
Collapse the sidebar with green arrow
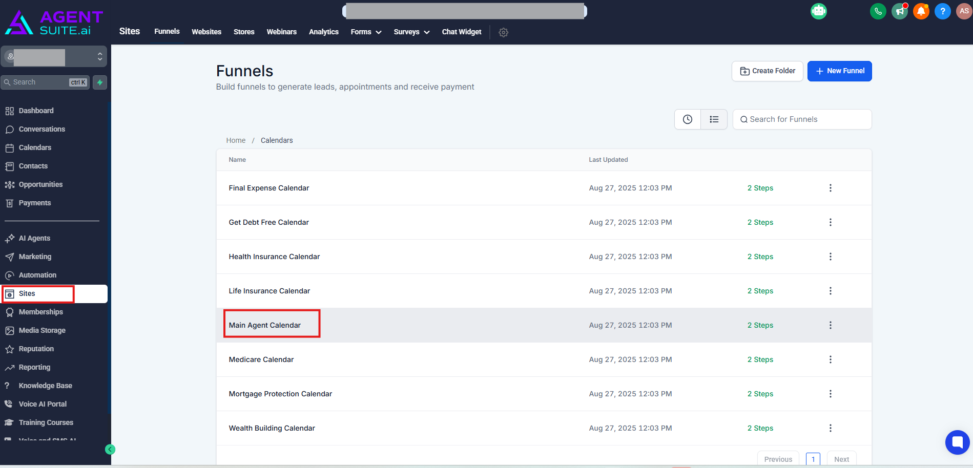click(110, 450)
